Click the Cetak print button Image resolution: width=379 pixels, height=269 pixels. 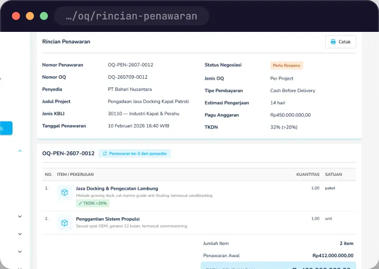340,42
